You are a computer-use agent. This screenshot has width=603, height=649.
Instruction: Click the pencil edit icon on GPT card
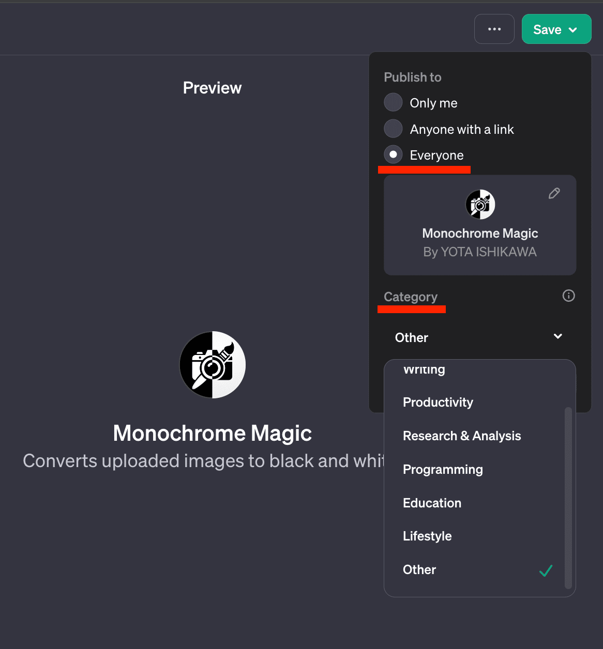pos(554,193)
